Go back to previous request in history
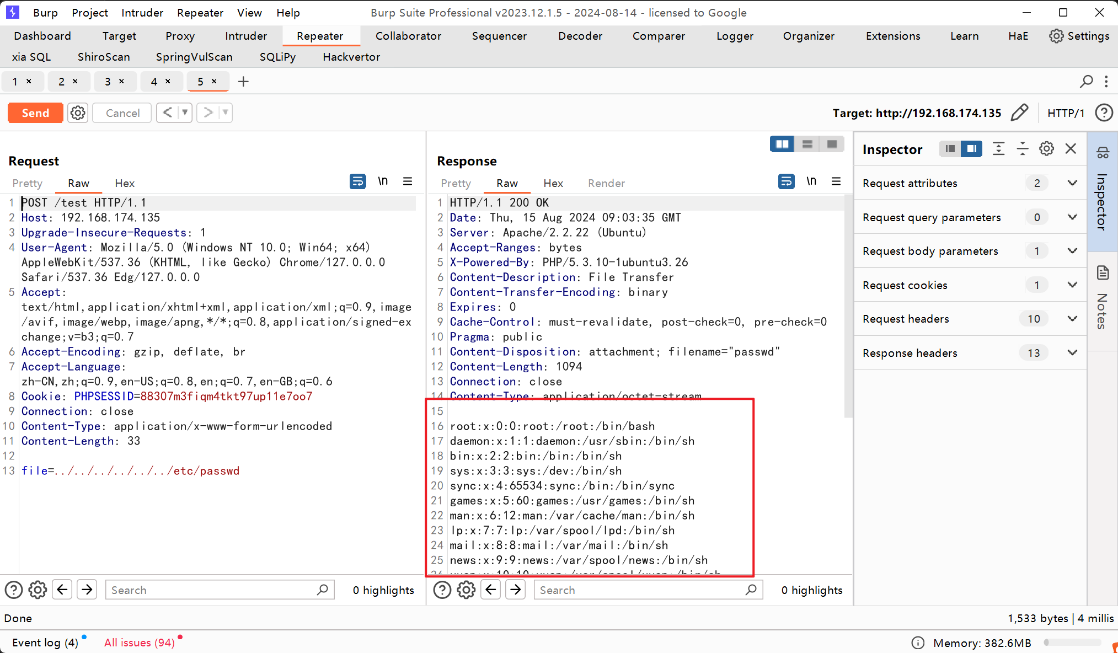This screenshot has height=653, width=1118. pyautogui.click(x=168, y=113)
